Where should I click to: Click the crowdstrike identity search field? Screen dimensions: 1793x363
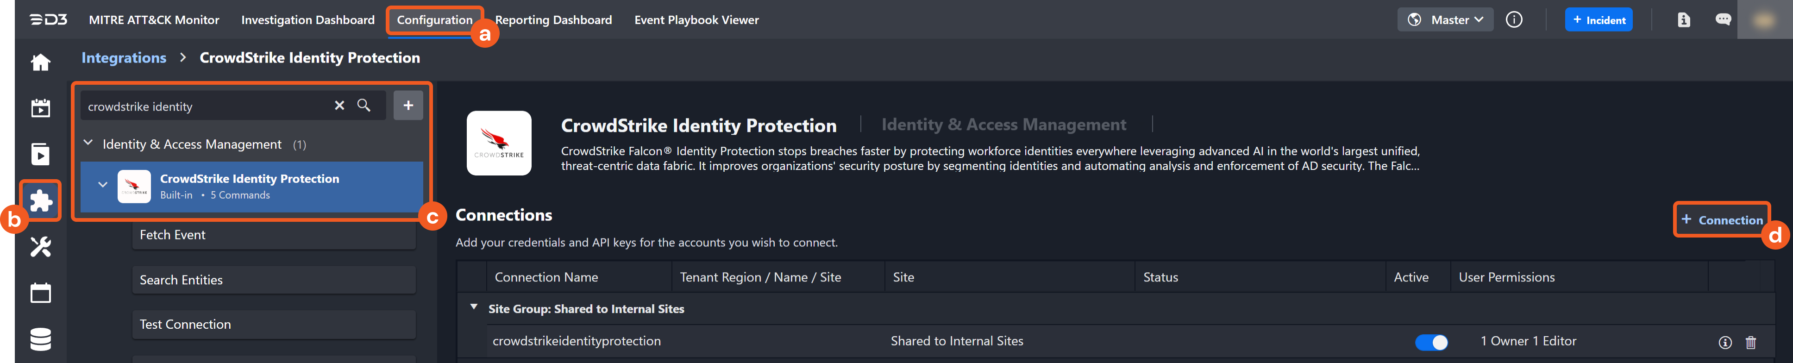[205, 106]
